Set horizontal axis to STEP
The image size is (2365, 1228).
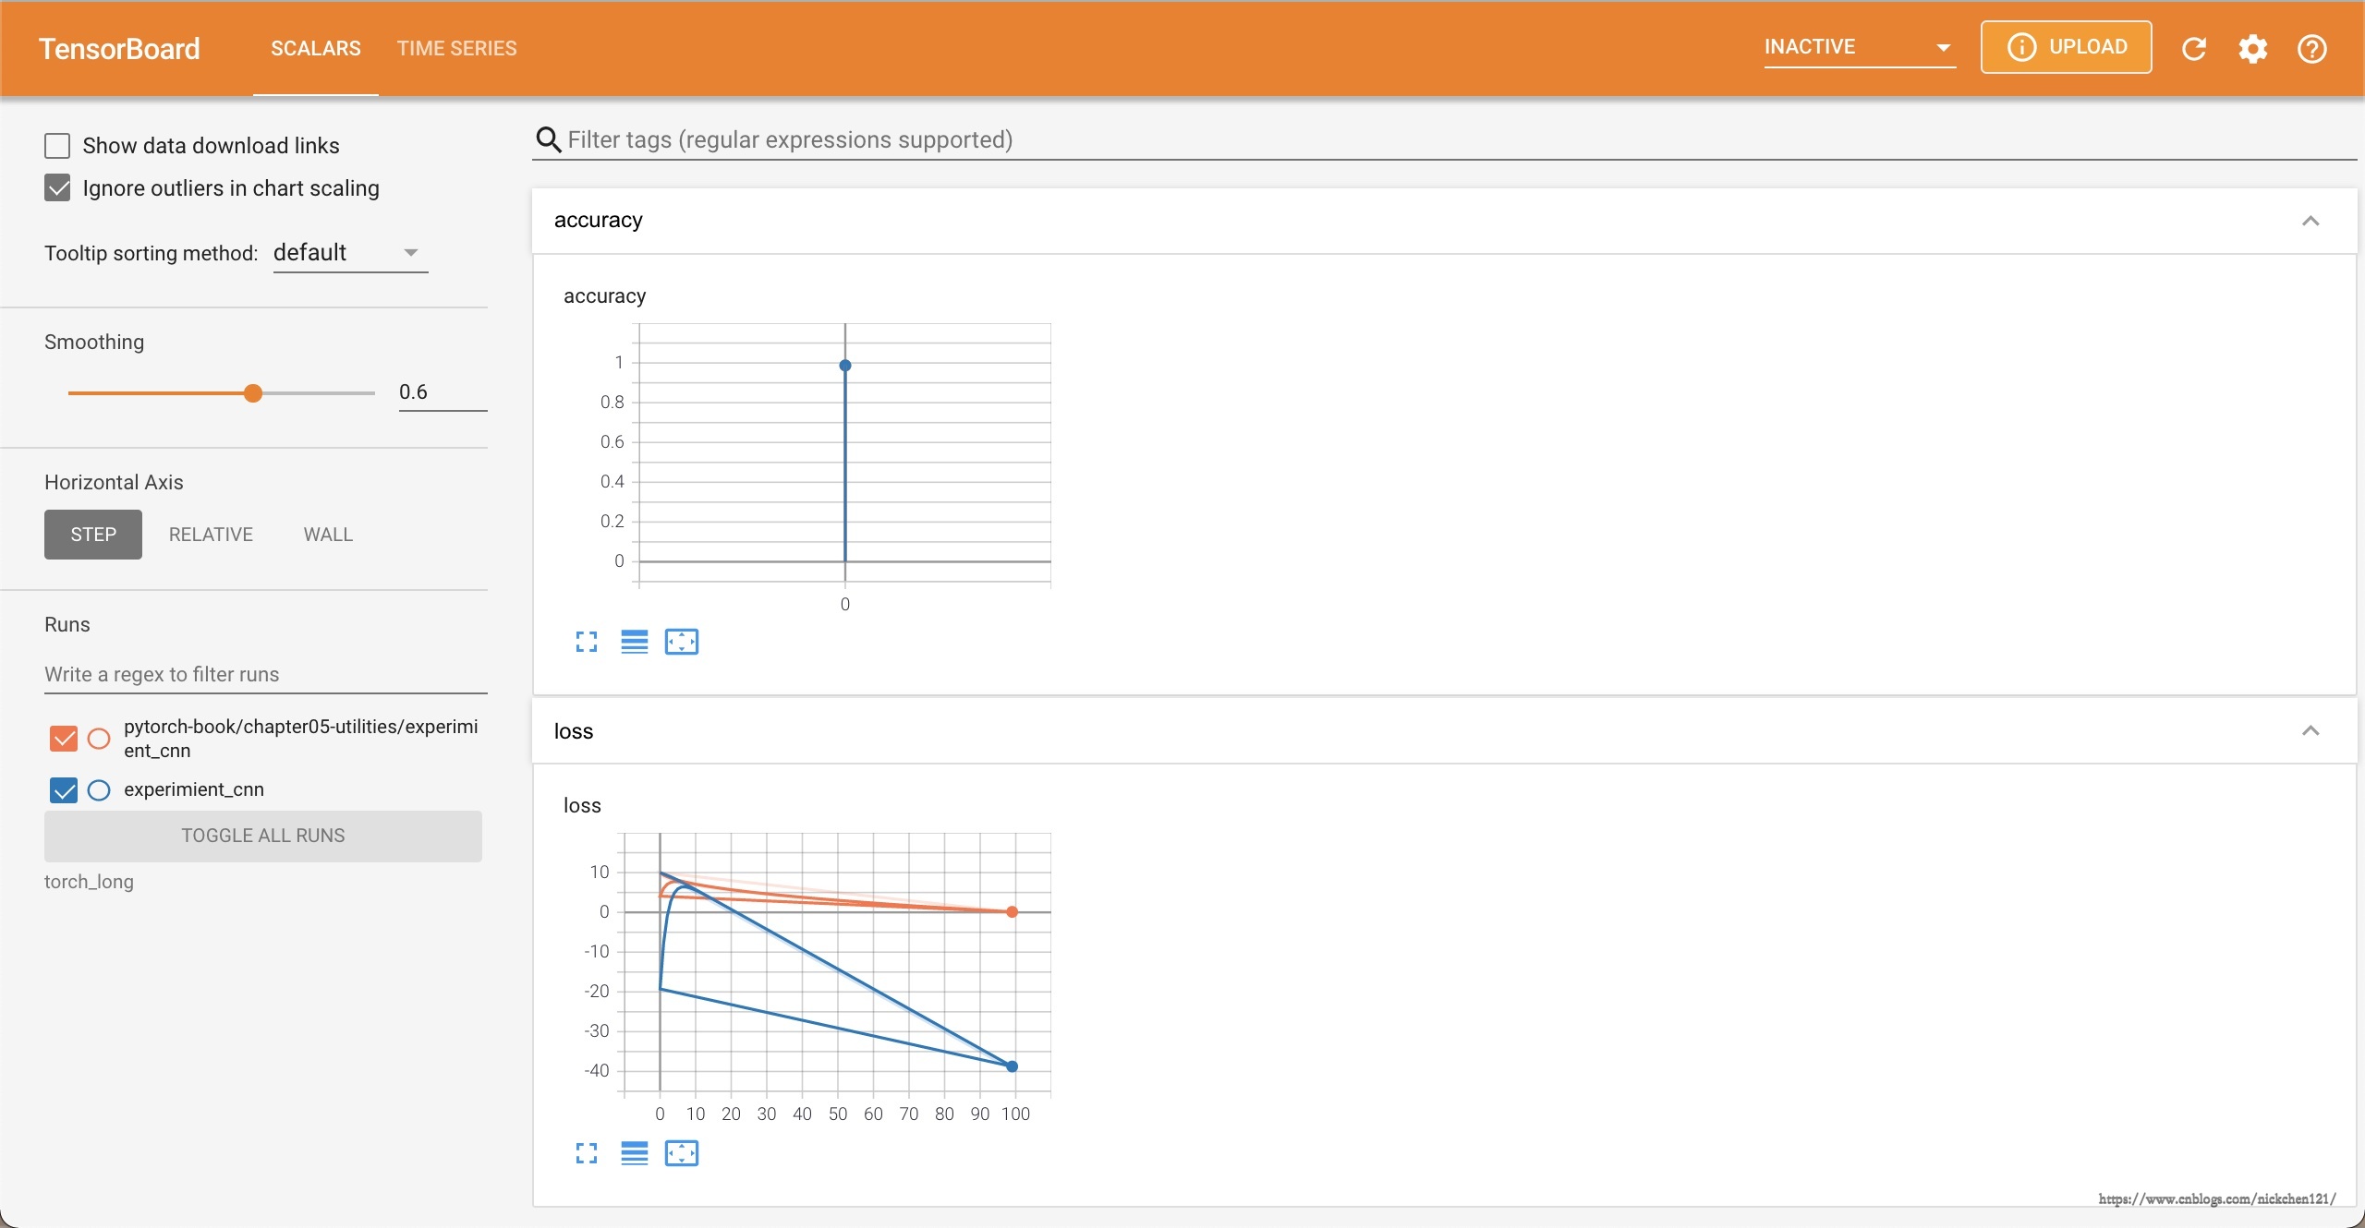(x=93, y=535)
